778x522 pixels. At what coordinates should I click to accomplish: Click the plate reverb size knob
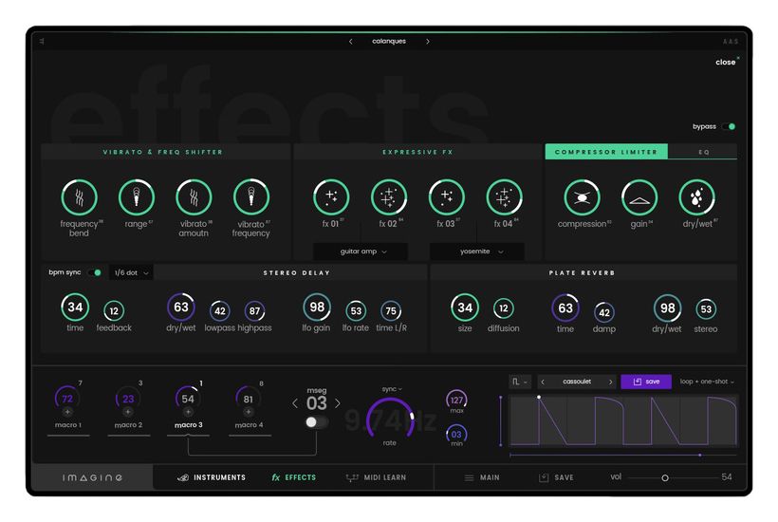pyautogui.click(x=465, y=308)
